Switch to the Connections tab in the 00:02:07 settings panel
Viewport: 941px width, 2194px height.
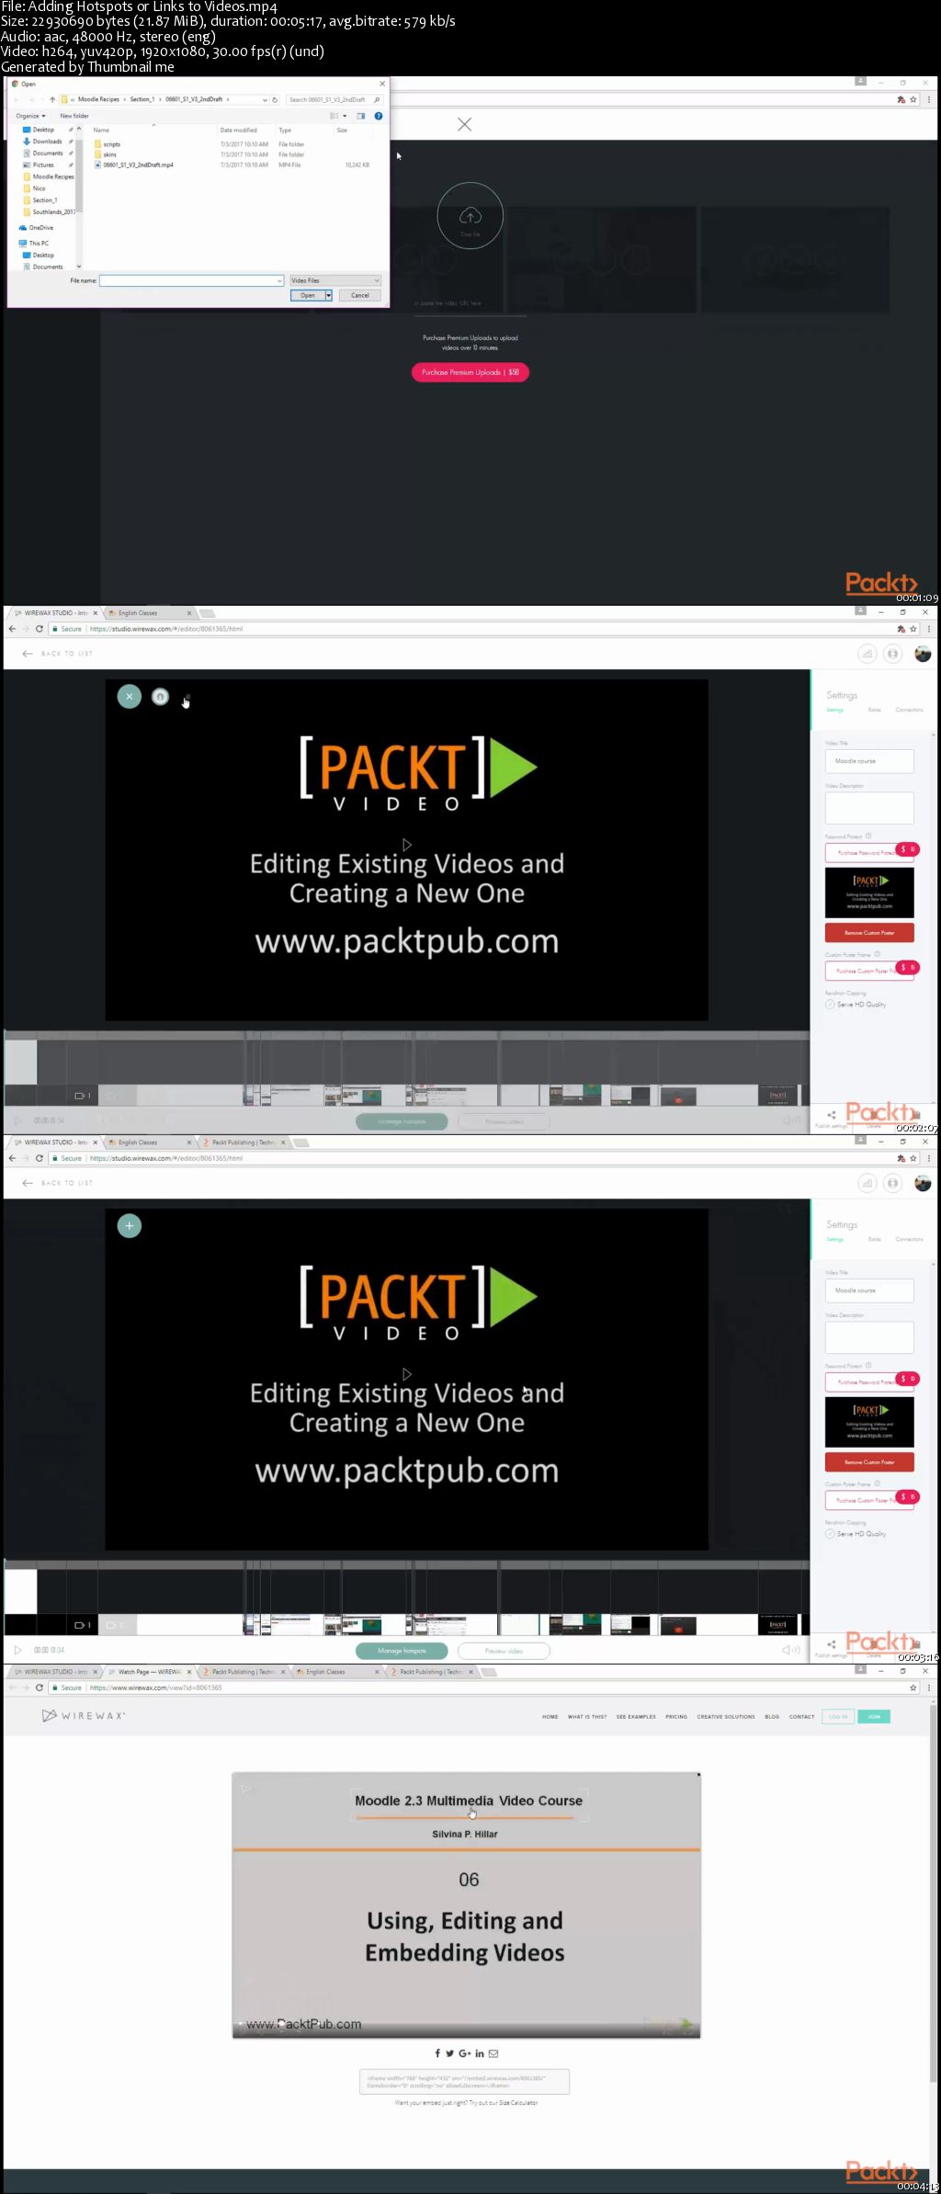pos(909,710)
